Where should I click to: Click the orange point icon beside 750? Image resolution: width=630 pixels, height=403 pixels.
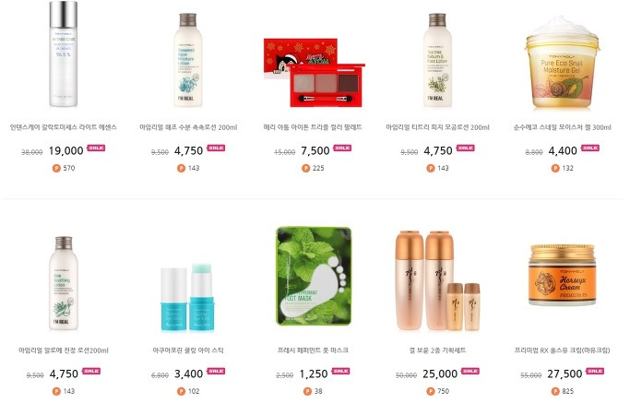[x=431, y=391]
